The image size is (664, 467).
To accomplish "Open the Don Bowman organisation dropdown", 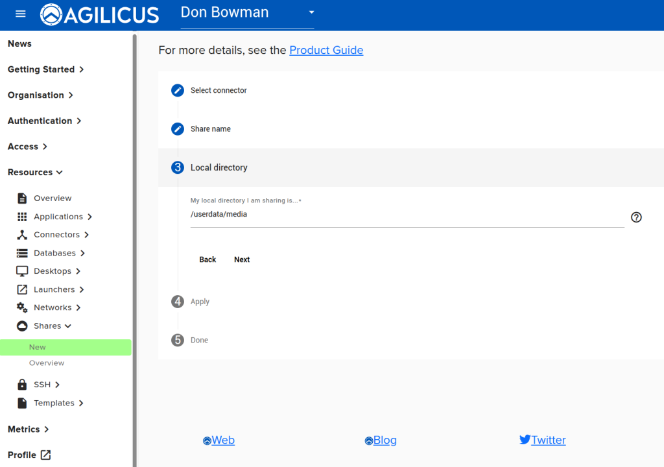I will 247,13.
